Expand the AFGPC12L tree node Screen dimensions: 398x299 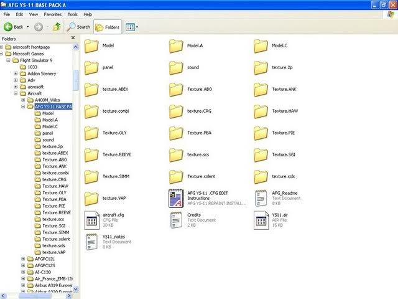(x=23, y=259)
